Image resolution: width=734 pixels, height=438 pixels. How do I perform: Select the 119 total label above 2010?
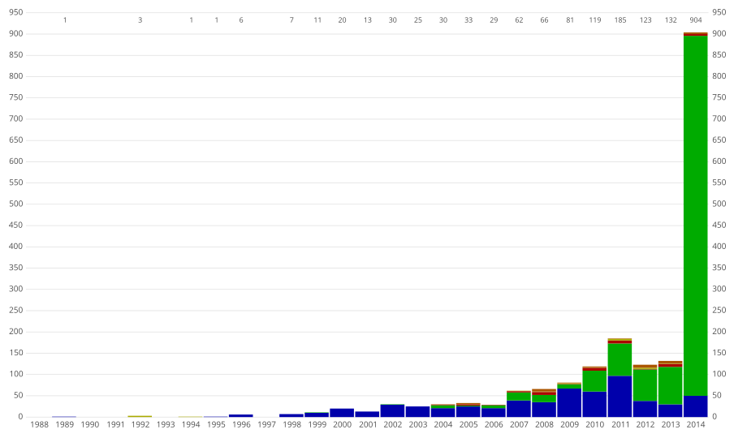(x=595, y=19)
